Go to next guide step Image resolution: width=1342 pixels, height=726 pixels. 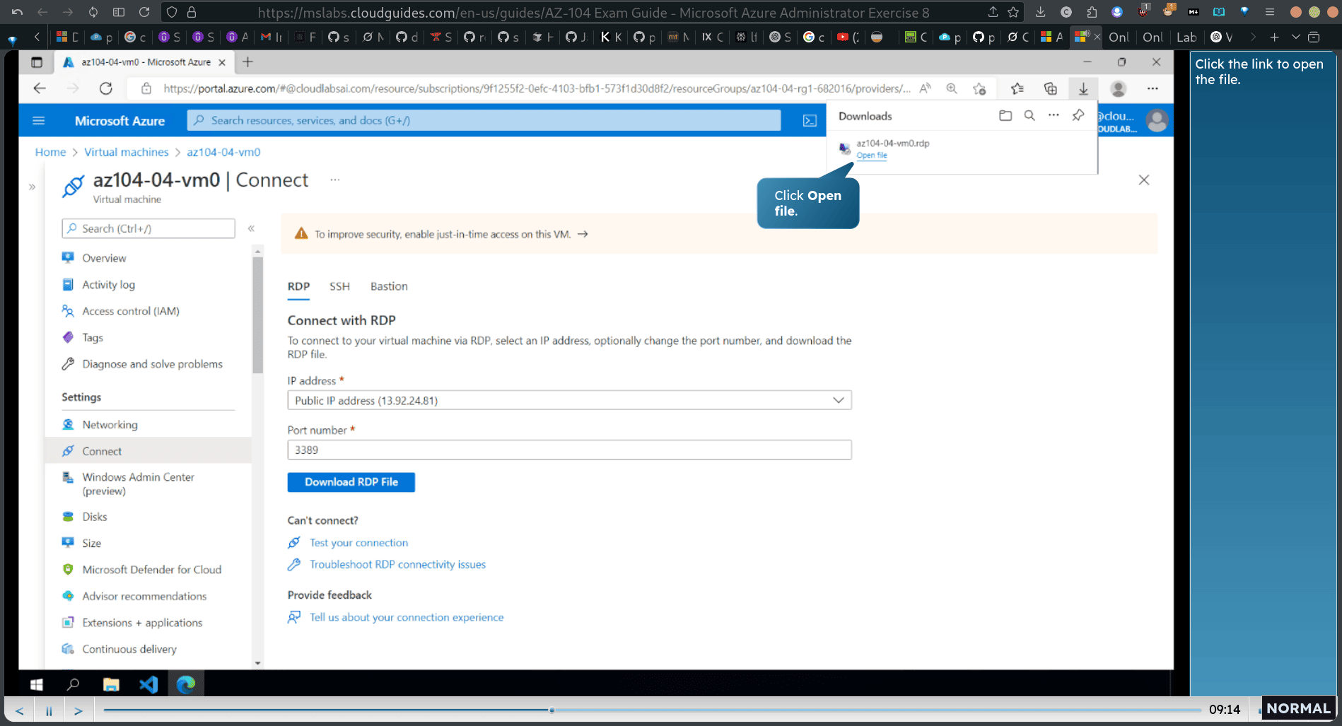[x=78, y=710]
